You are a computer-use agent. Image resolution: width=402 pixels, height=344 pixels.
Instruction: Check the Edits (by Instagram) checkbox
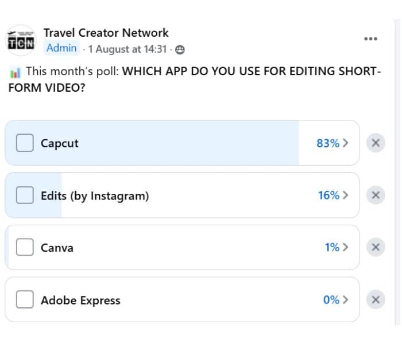[x=25, y=195]
